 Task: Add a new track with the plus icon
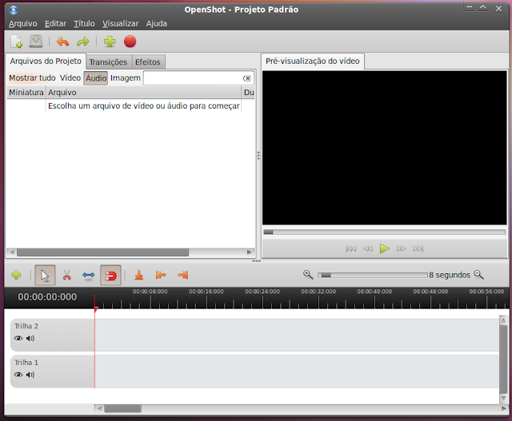tap(16, 276)
